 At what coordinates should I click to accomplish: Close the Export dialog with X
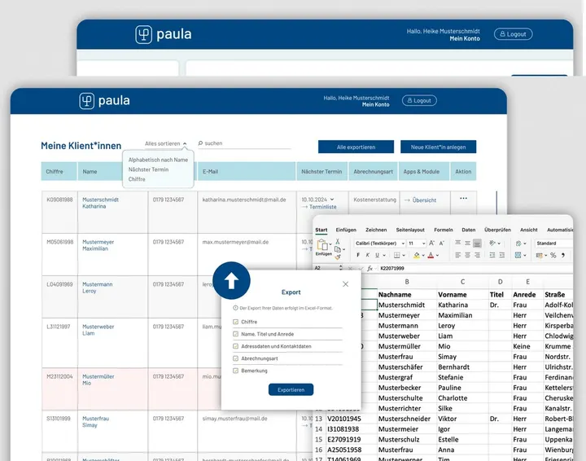tap(345, 284)
